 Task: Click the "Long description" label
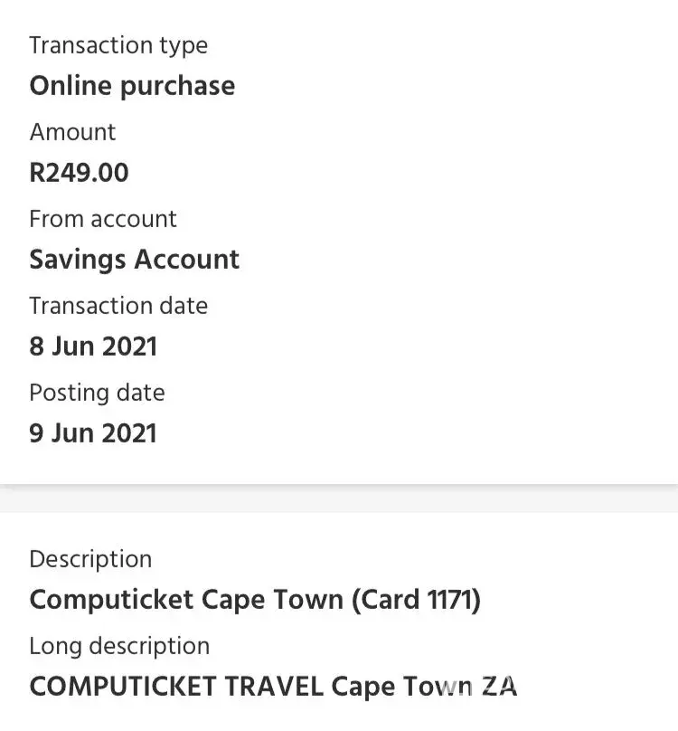(x=119, y=646)
